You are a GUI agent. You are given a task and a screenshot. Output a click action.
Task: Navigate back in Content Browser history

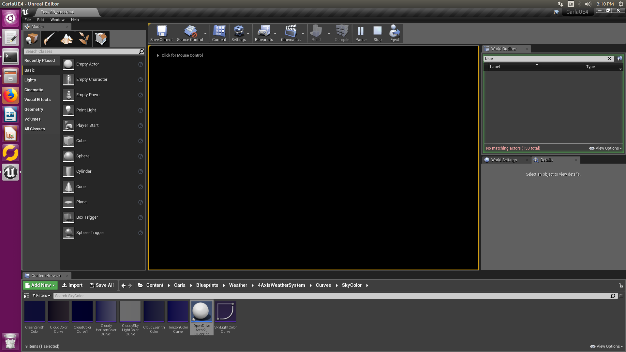(x=123, y=286)
